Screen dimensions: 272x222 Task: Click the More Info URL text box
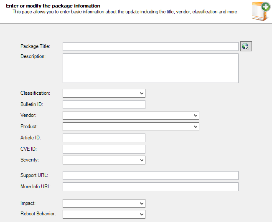[x=150, y=187]
